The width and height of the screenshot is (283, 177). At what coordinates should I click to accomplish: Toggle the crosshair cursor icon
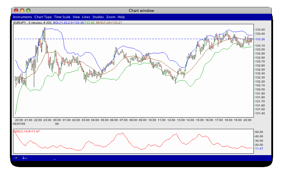25,158
